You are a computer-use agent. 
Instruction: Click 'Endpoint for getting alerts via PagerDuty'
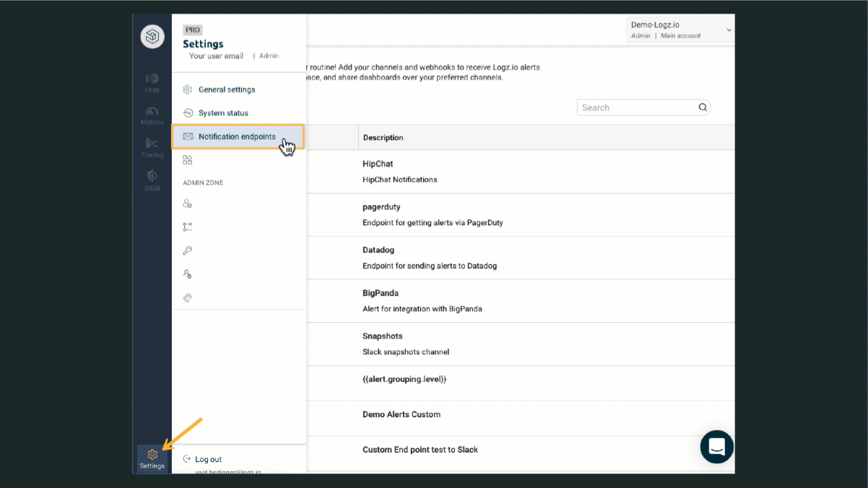click(x=433, y=223)
